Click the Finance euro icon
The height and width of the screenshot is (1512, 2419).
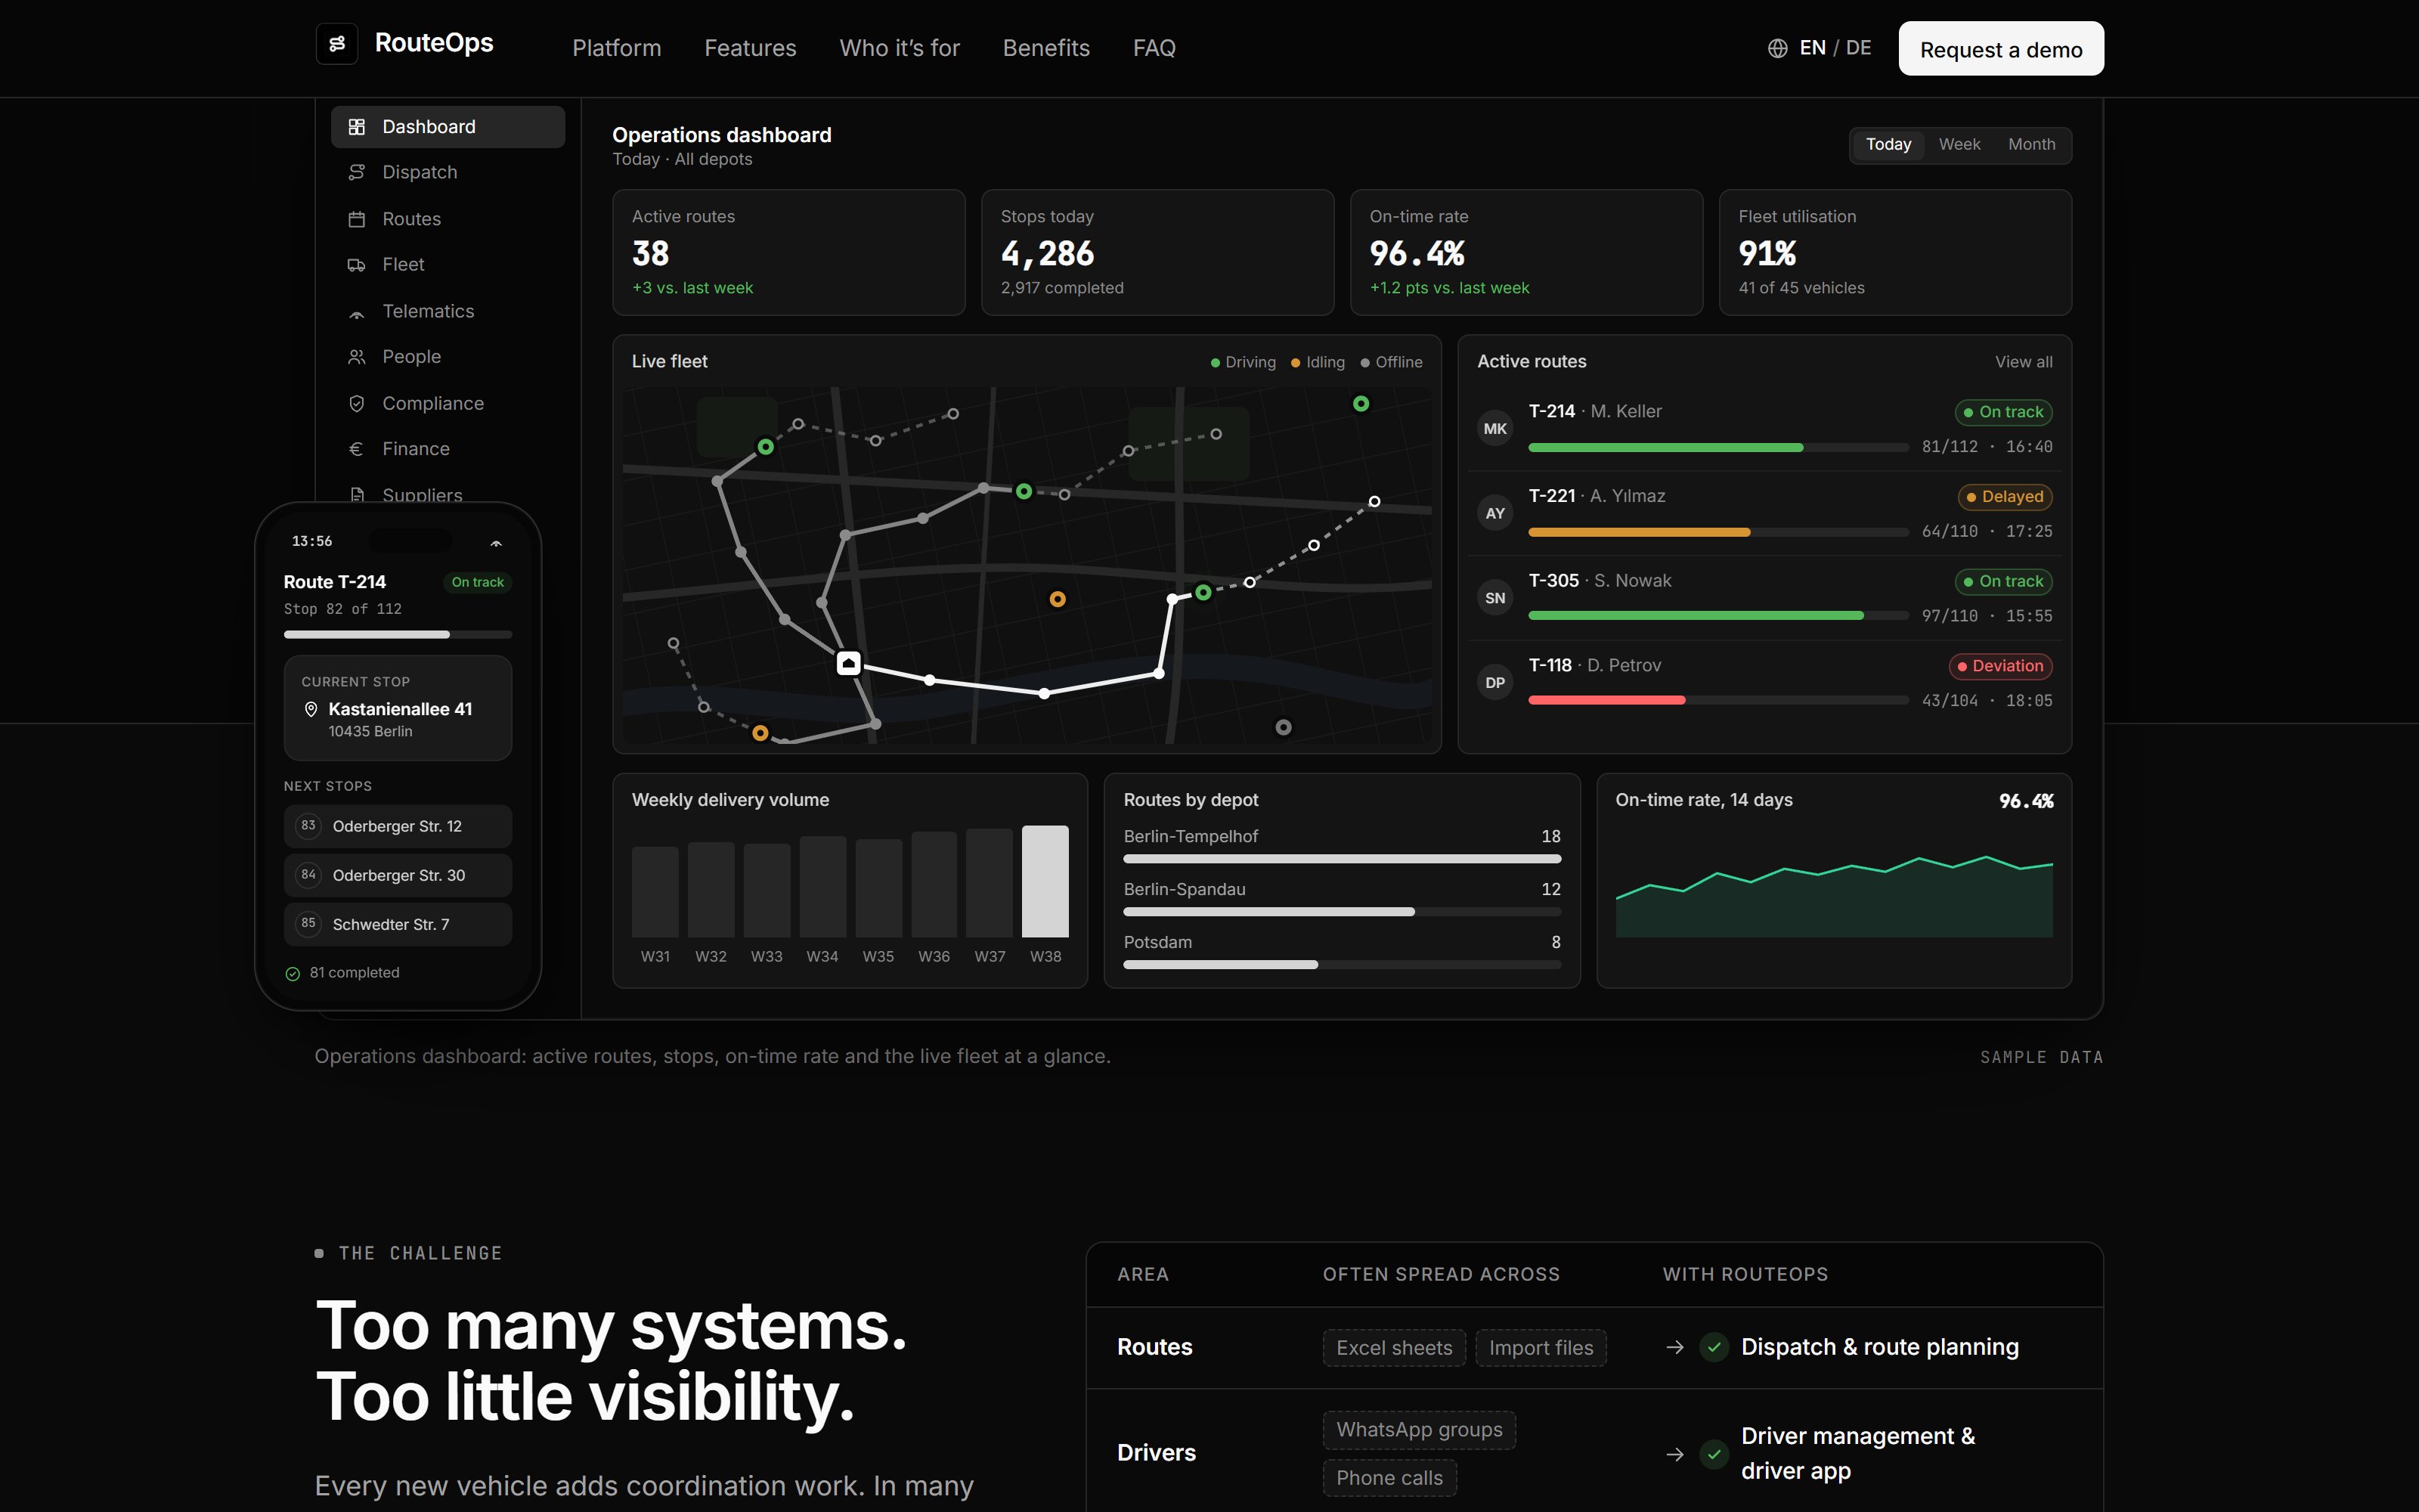pos(357,449)
